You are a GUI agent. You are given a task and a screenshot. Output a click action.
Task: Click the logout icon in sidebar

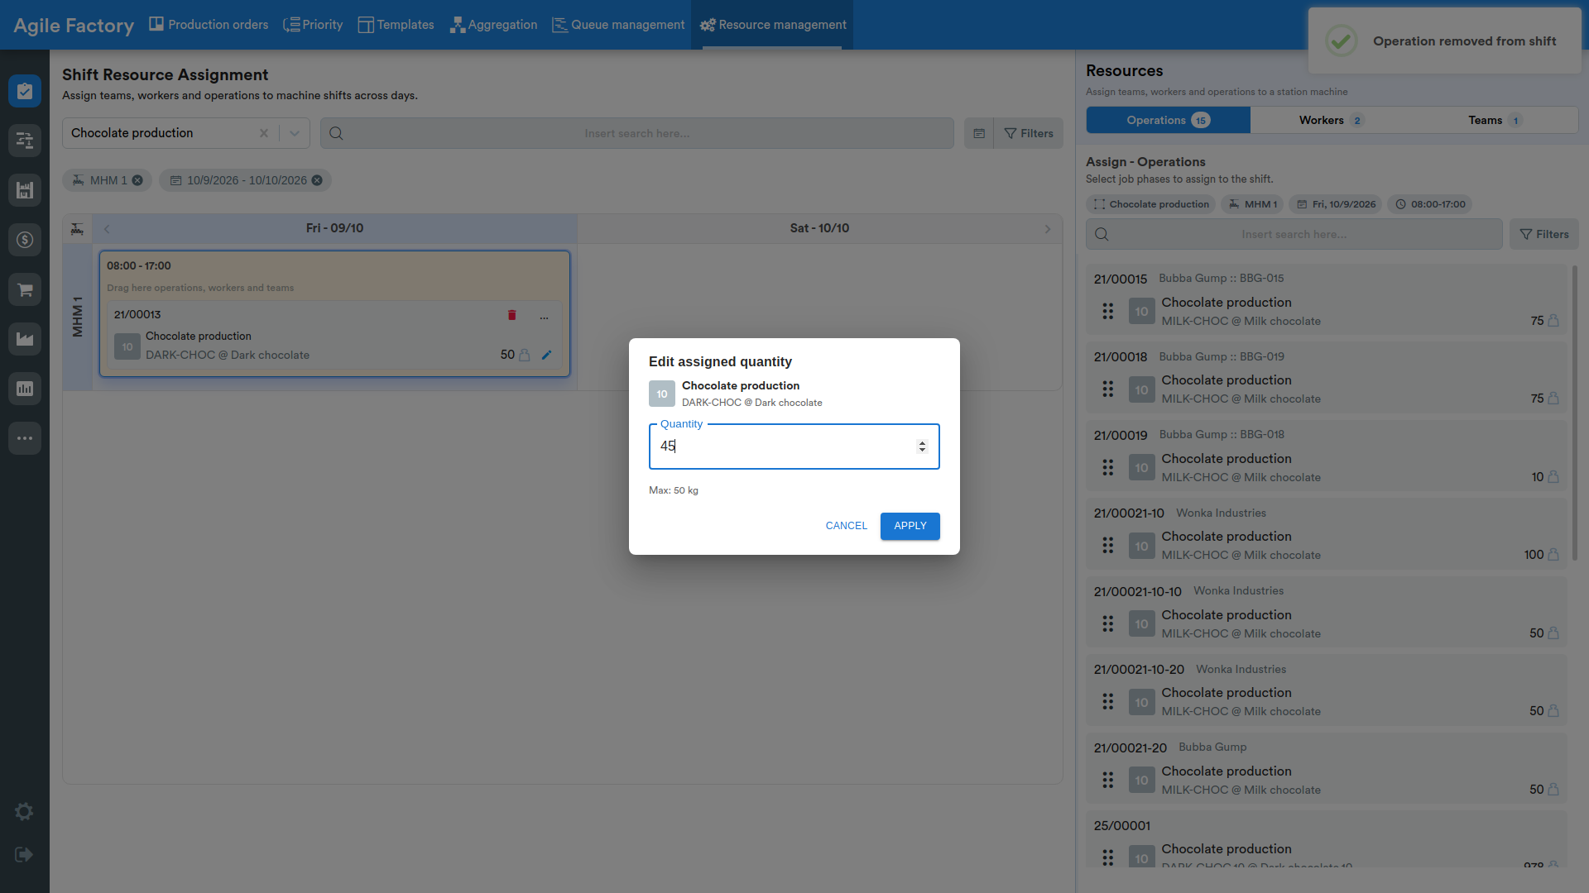click(24, 855)
